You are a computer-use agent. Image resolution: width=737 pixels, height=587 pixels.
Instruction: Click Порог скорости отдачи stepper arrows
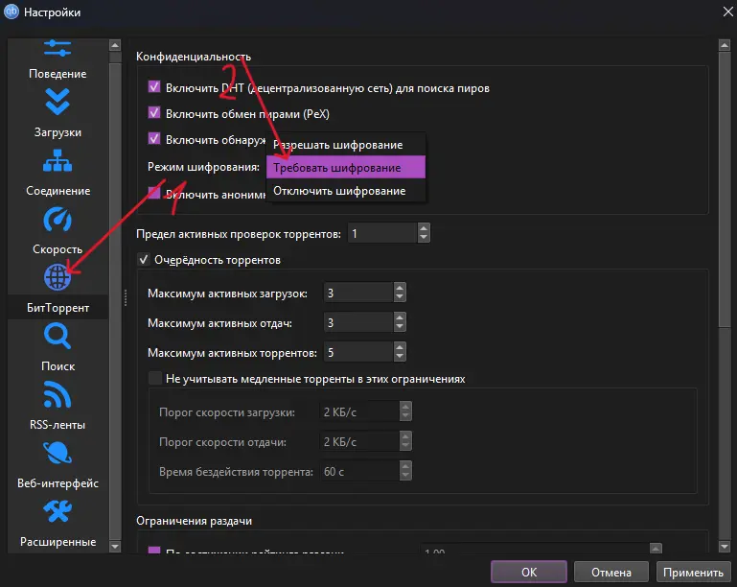tap(405, 441)
